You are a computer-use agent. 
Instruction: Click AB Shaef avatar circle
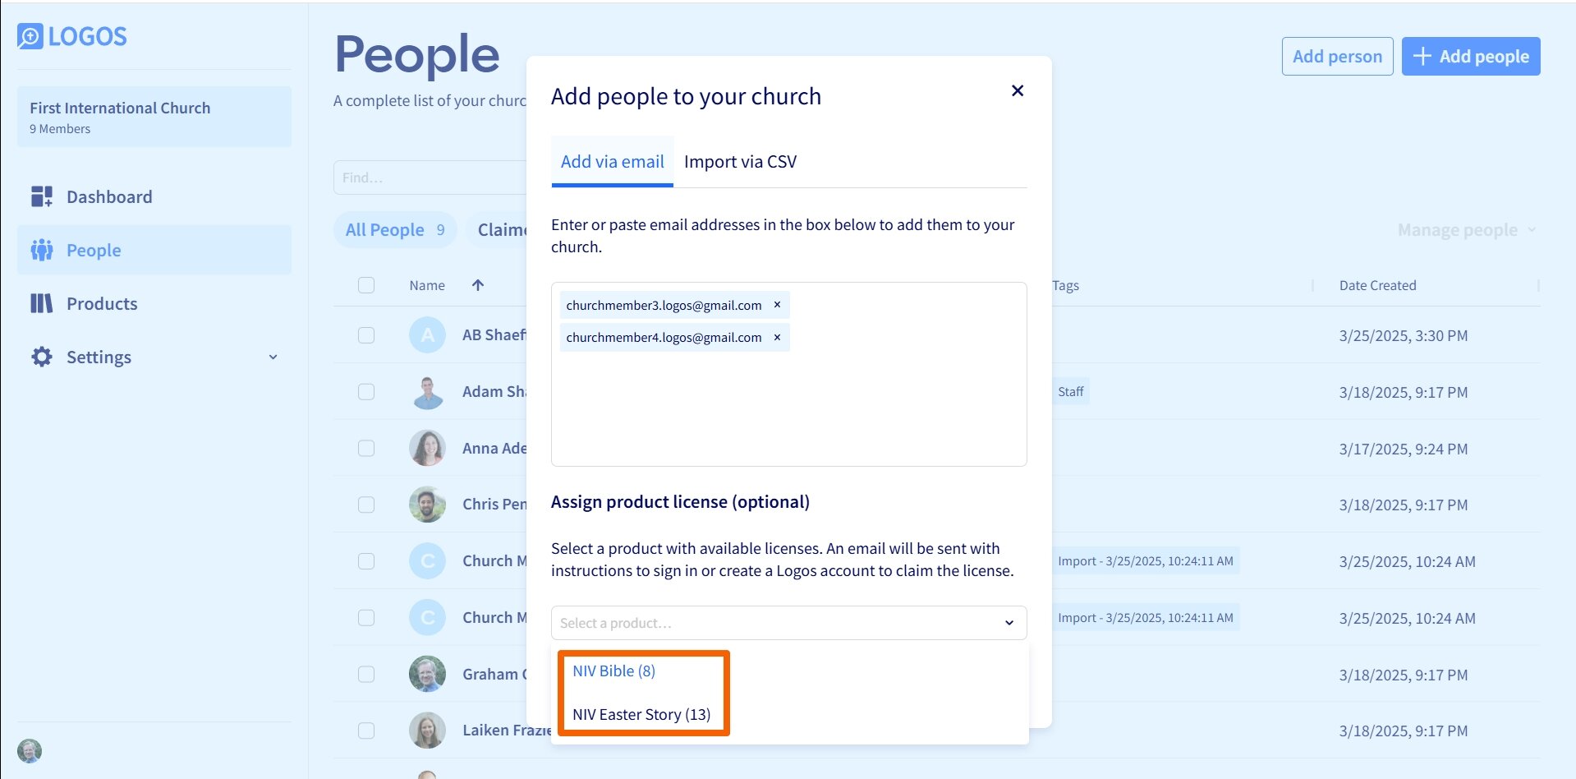[427, 335]
